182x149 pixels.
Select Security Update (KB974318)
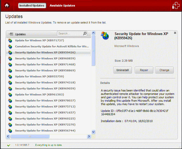[x=48, y=83]
